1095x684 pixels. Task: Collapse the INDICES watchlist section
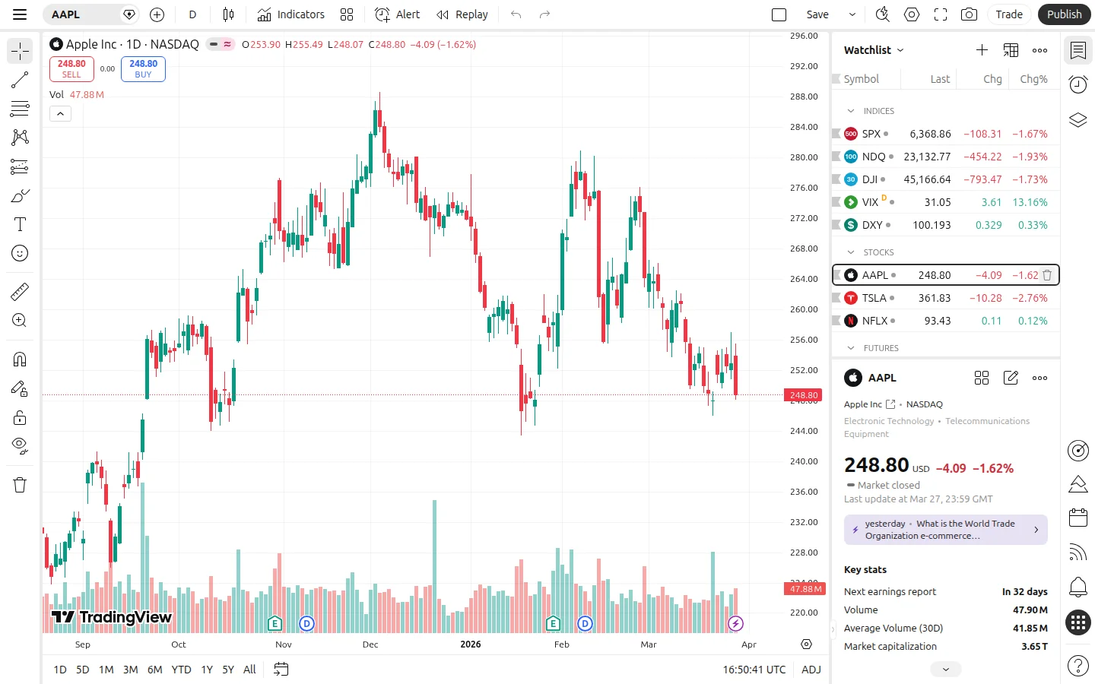(x=851, y=111)
